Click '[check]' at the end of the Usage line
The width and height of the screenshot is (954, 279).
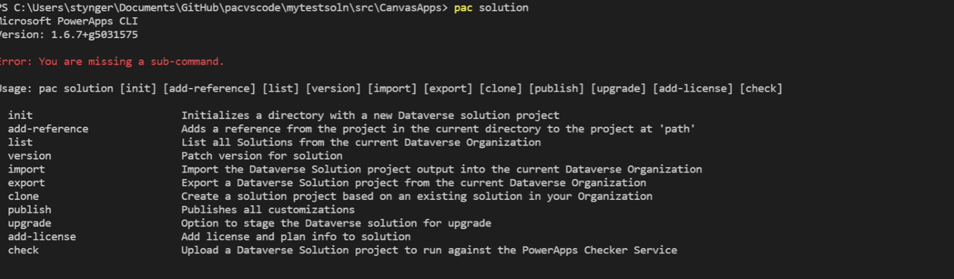coord(761,89)
